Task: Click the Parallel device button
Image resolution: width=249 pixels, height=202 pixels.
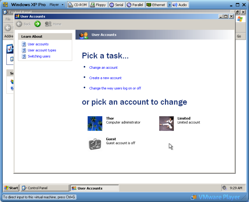Action: (135, 5)
